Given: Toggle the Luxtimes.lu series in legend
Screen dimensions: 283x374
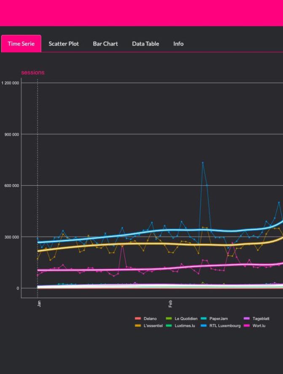Looking at the screenshot, I should (x=184, y=326).
